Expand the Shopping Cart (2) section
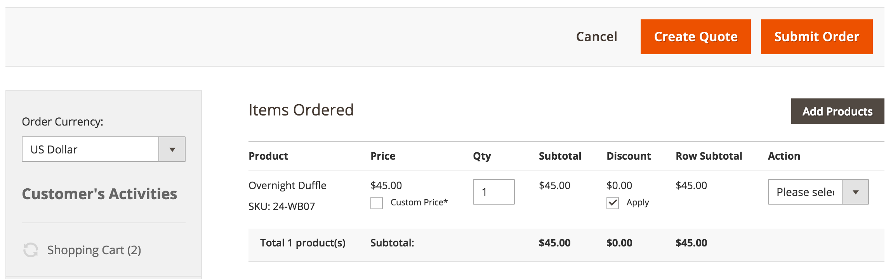893x279 pixels. tap(94, 250)
